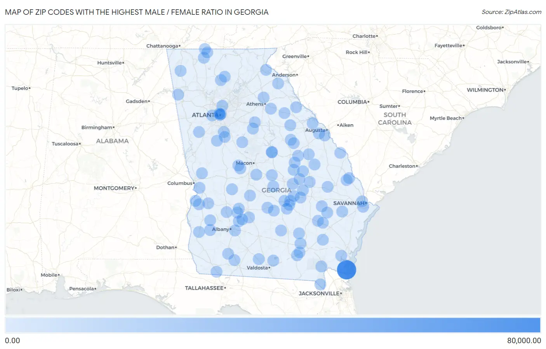
Task: Click the GEORGIA state label
Action: (276, 190)
